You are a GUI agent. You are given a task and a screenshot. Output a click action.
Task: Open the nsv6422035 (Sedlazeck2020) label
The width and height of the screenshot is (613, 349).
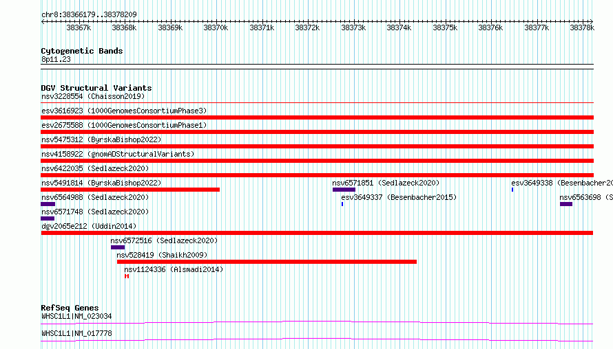pyautogui.click(x=95, y=168)
